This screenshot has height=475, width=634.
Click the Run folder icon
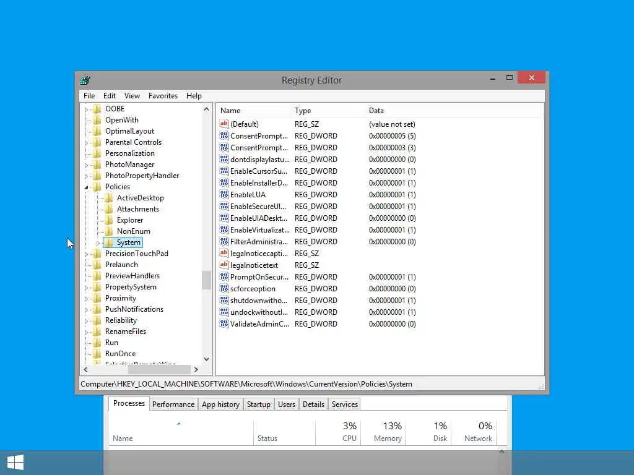point(97,343)
